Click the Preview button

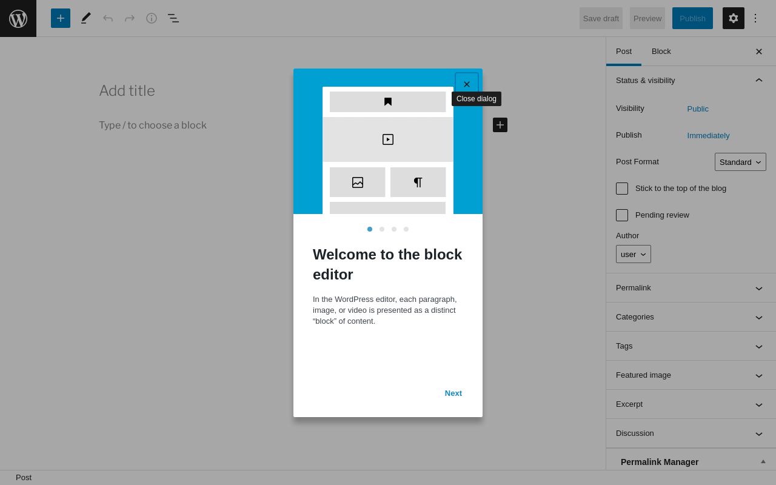tap(647, 18)
